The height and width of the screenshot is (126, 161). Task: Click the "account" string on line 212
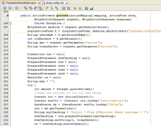[x=107, y=47]
